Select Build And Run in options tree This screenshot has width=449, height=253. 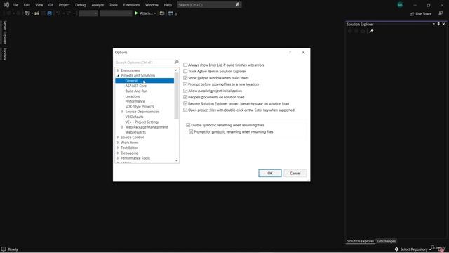[136, 91]
